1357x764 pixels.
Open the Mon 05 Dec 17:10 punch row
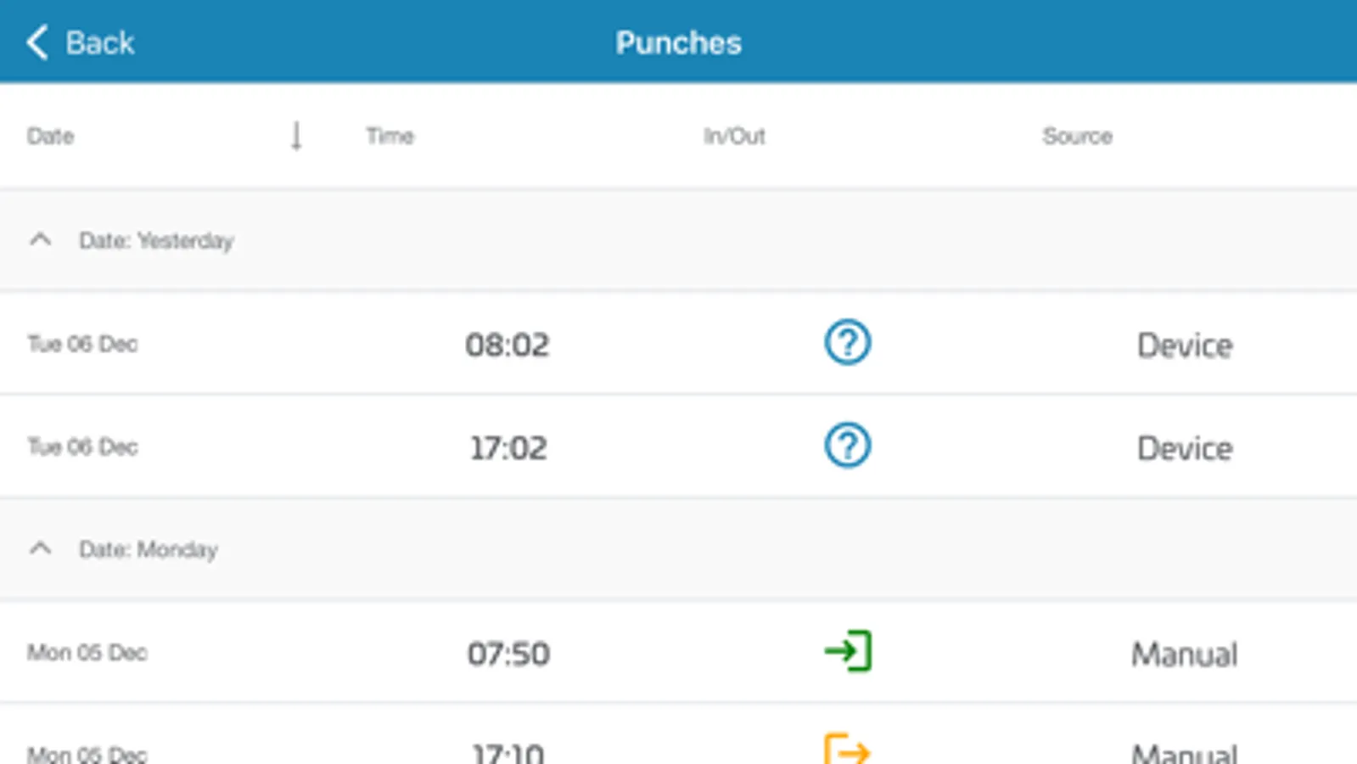tap(87, 753)
